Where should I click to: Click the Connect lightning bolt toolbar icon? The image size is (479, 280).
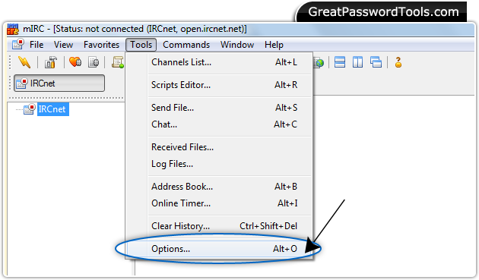[x=24, y=62]
